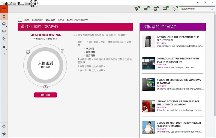
Task: Open the hamburger menu
Action: [x=4, y=9]
